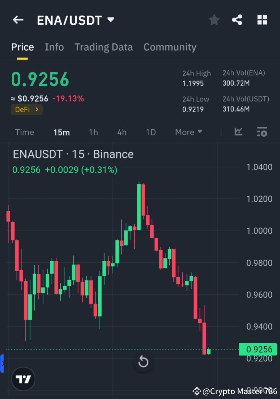Click the back arrow to exit the chart
The width and height of the screenshot is (280, 399).
(18, 20)
